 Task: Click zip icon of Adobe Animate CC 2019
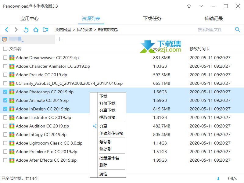(12, 101)
